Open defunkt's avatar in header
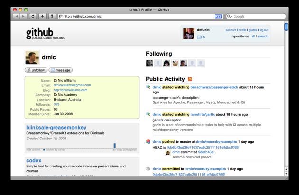Screen dimensions: 299x195 point(188,34)
